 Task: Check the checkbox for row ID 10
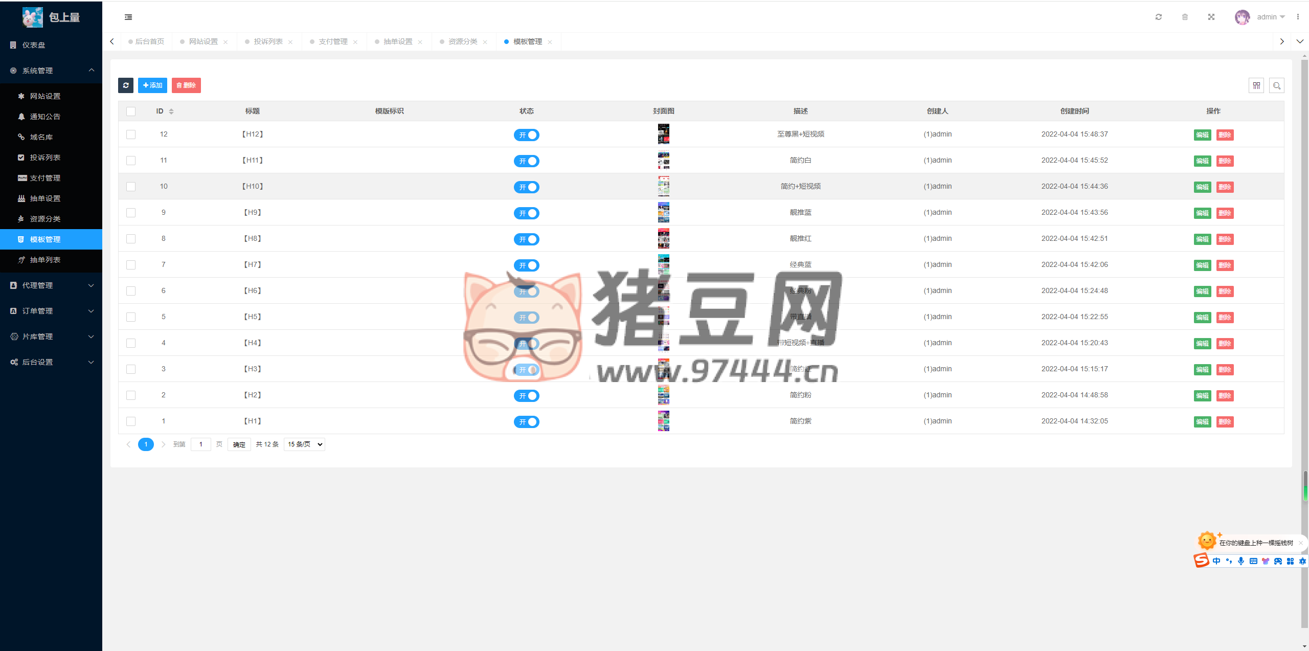[131, 187]
